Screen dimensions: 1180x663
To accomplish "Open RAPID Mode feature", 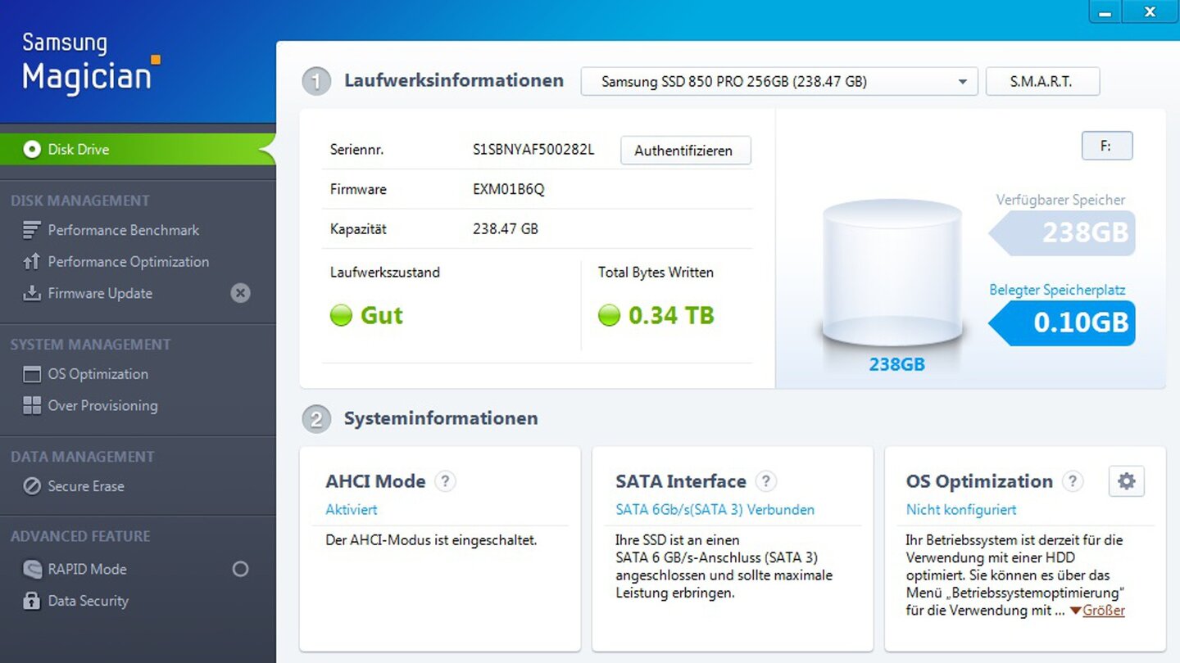I will (87, 569).
